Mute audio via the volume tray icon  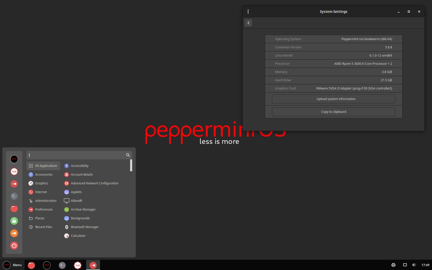(414, 265)
